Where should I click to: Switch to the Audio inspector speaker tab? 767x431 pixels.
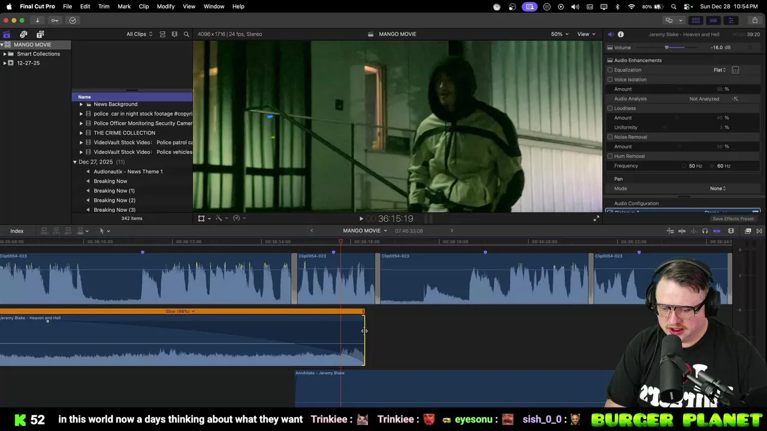(x=611, y=34)
